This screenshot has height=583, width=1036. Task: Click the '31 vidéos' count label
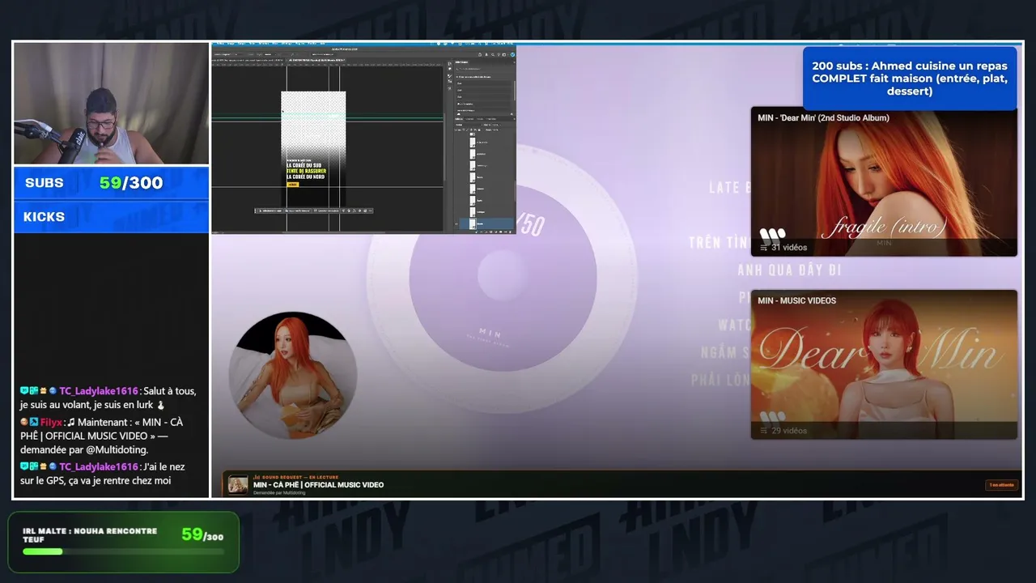coord(789,248)
